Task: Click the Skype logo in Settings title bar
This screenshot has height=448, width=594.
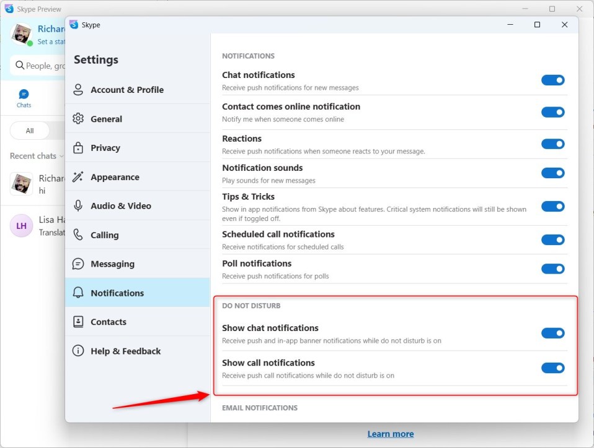Action: [x=74, y=25]
